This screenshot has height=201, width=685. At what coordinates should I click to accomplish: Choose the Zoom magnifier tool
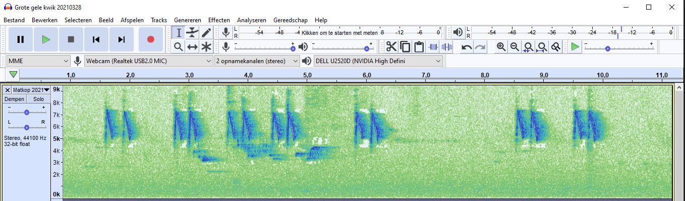click(178, 47)
